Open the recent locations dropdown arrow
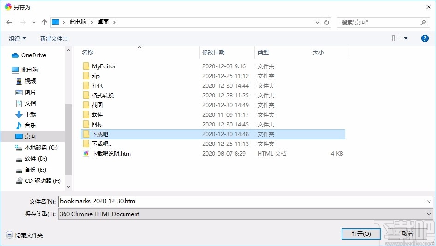Image resolution: width=436 pixels, height=246 pixels. click(34, 22)
